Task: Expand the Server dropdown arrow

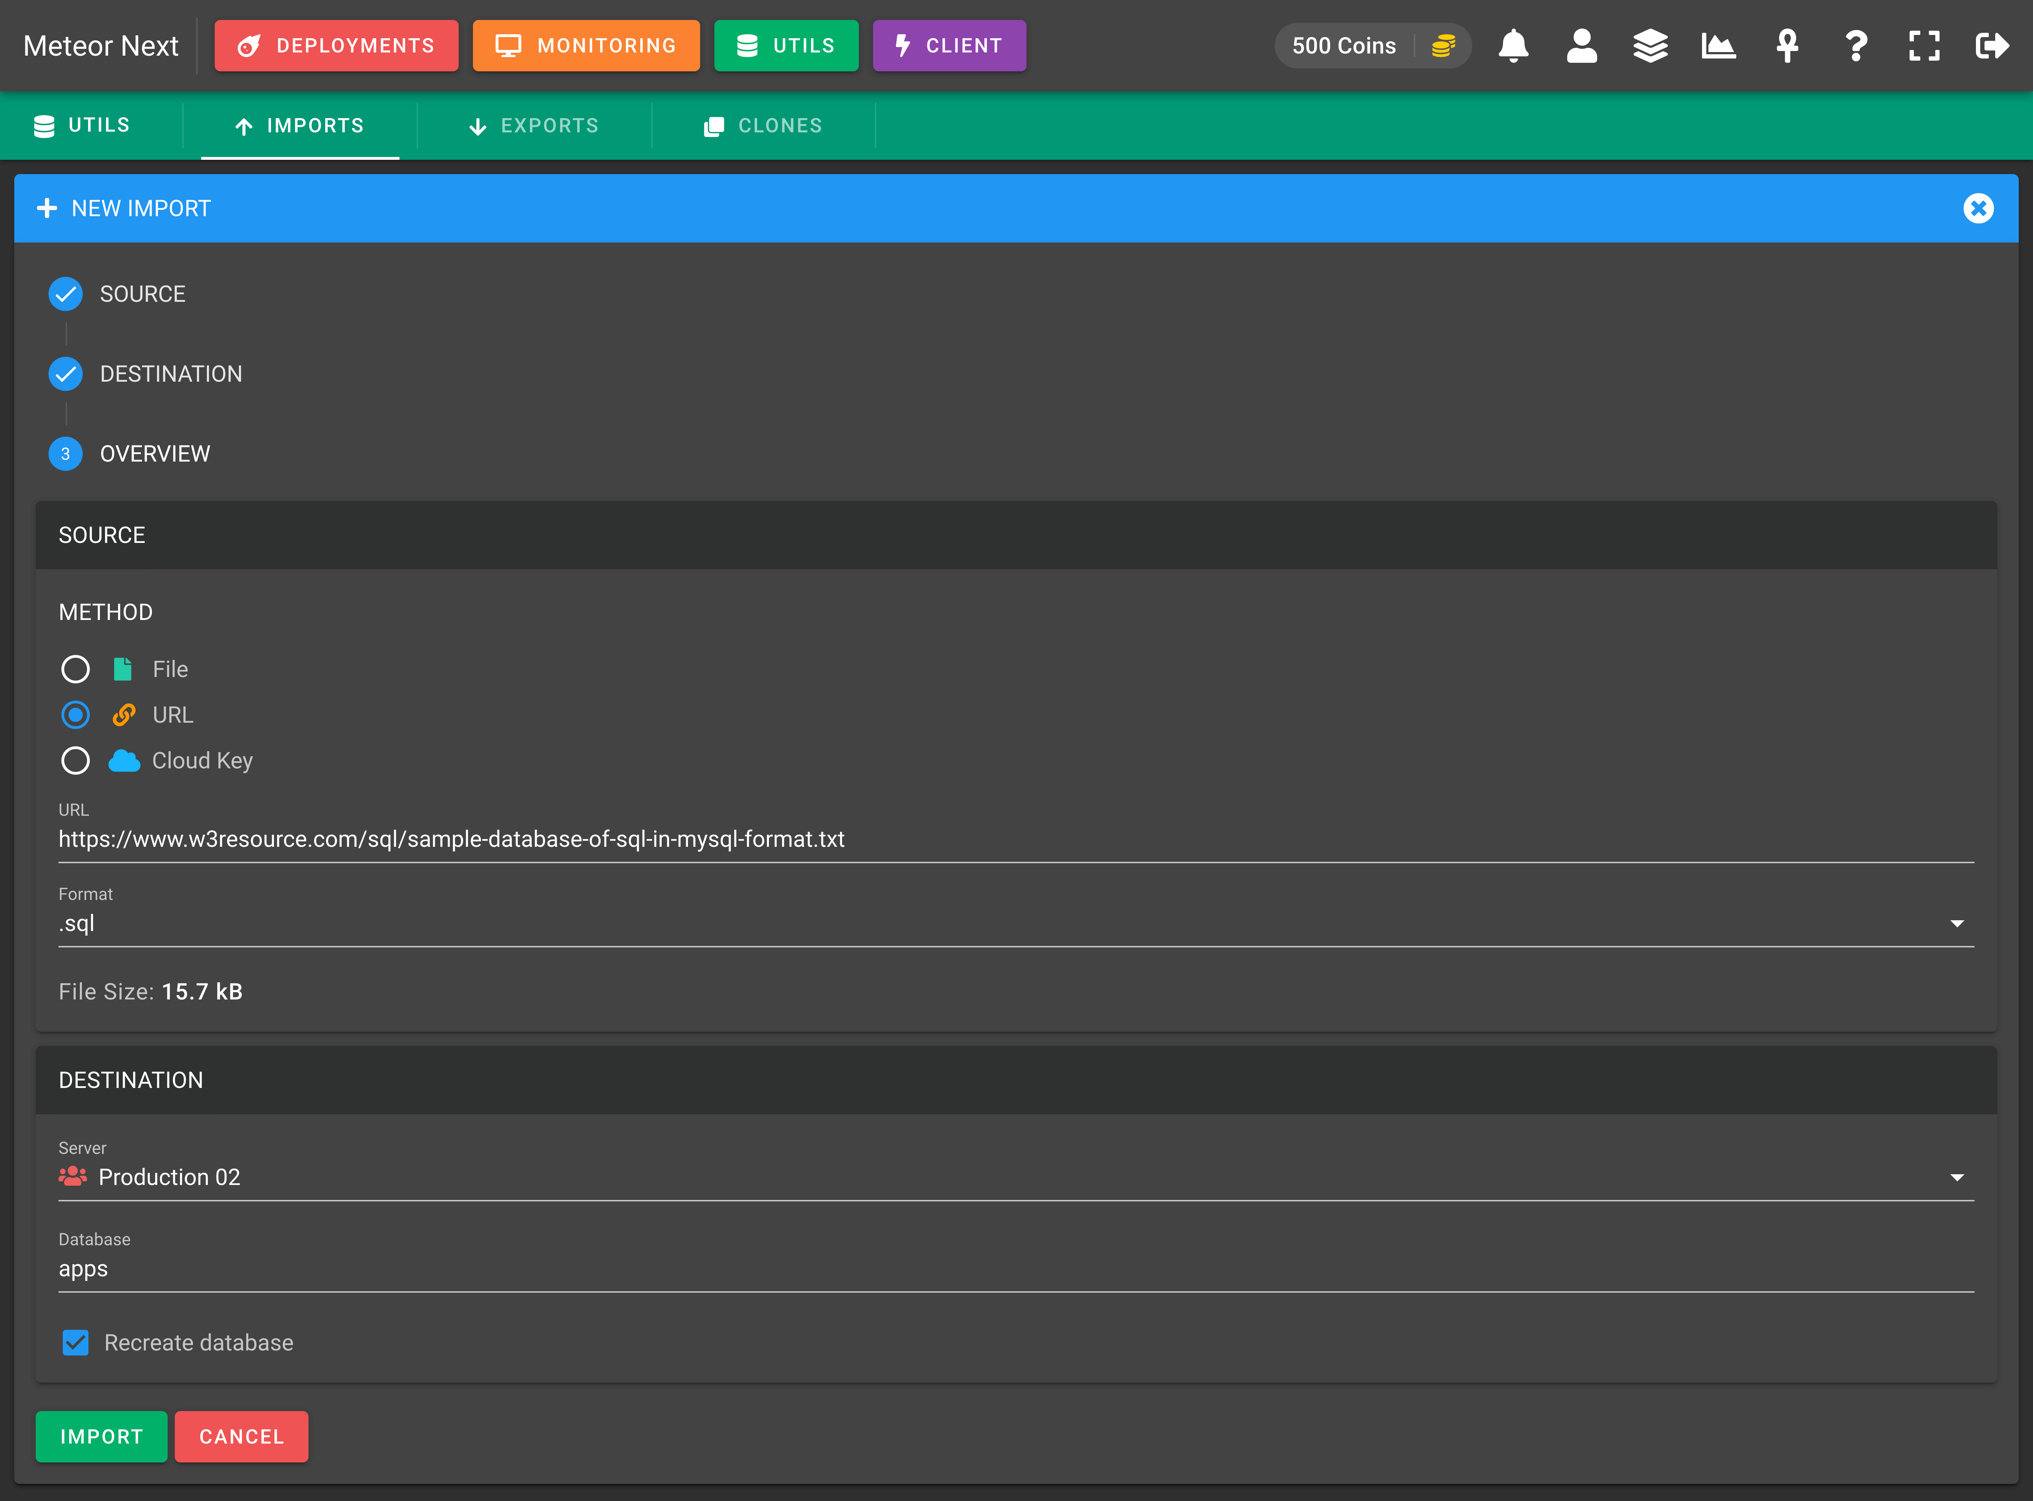Action: point(1957,1177)
